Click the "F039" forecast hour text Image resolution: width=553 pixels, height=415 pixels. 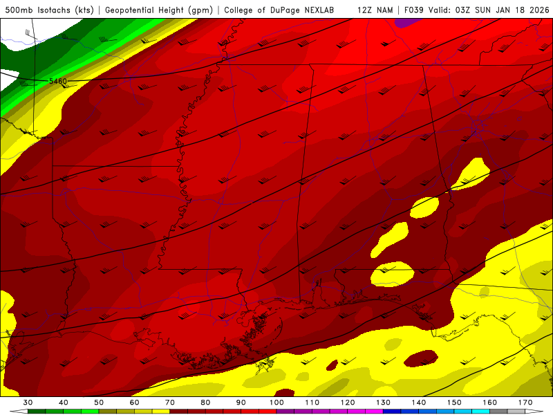point(414,10)
